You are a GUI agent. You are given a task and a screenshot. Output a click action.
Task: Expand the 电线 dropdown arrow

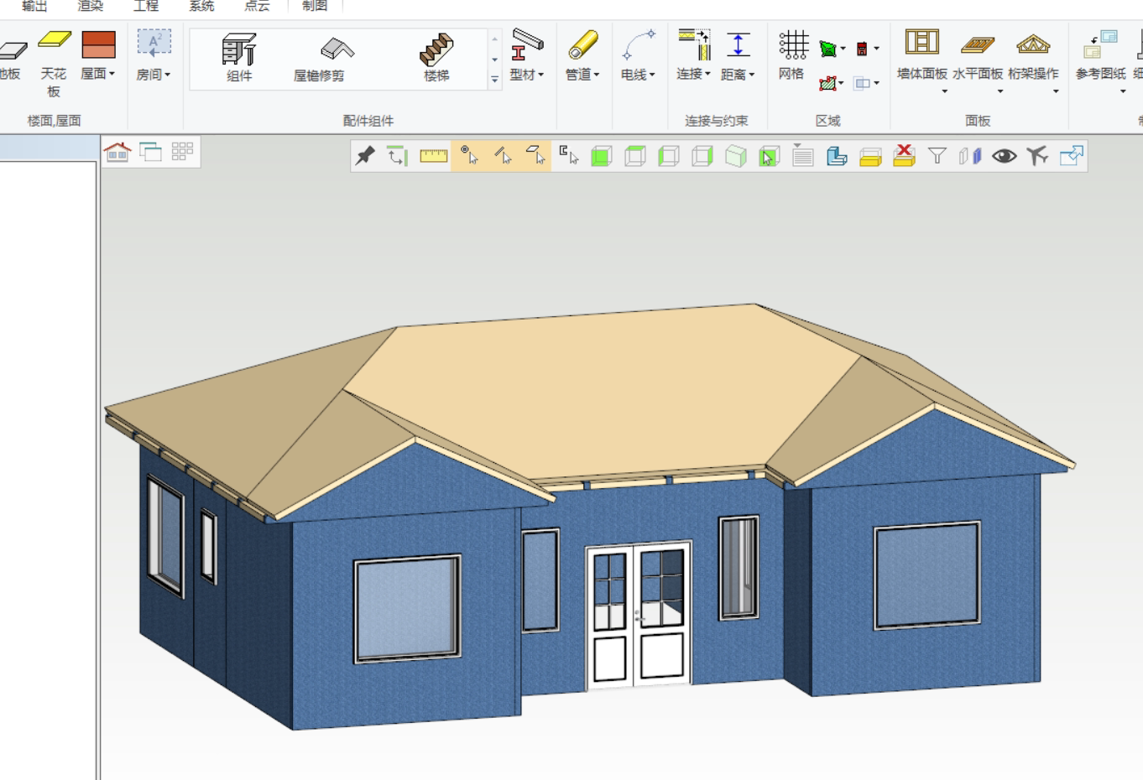coord(652,75)
